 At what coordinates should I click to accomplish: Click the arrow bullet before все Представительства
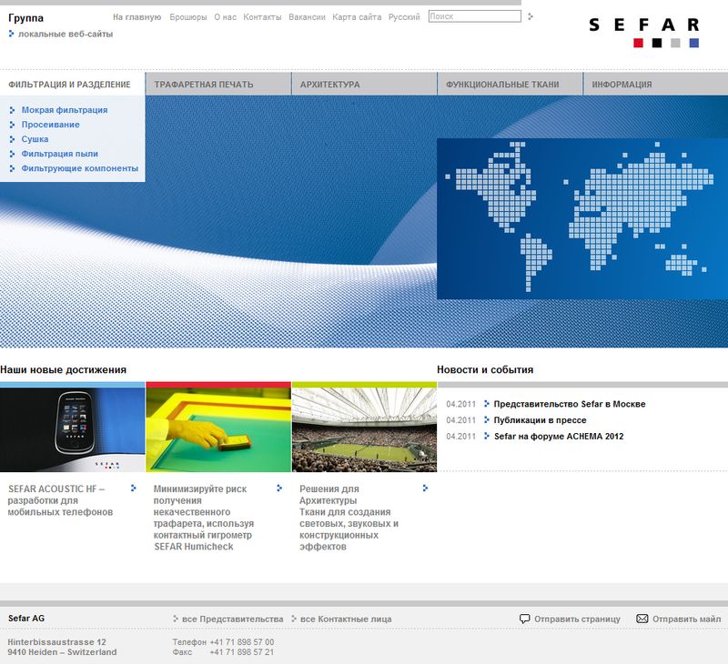click(x=176, y=619)
